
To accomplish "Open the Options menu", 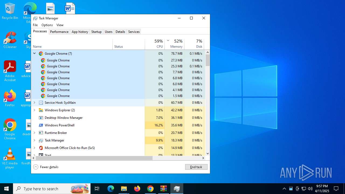I will pos(47,25).
